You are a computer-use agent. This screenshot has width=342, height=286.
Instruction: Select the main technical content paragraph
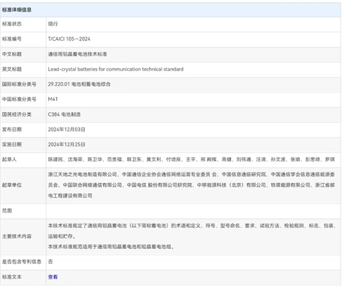pyautogui.click(x=192, y=236)
